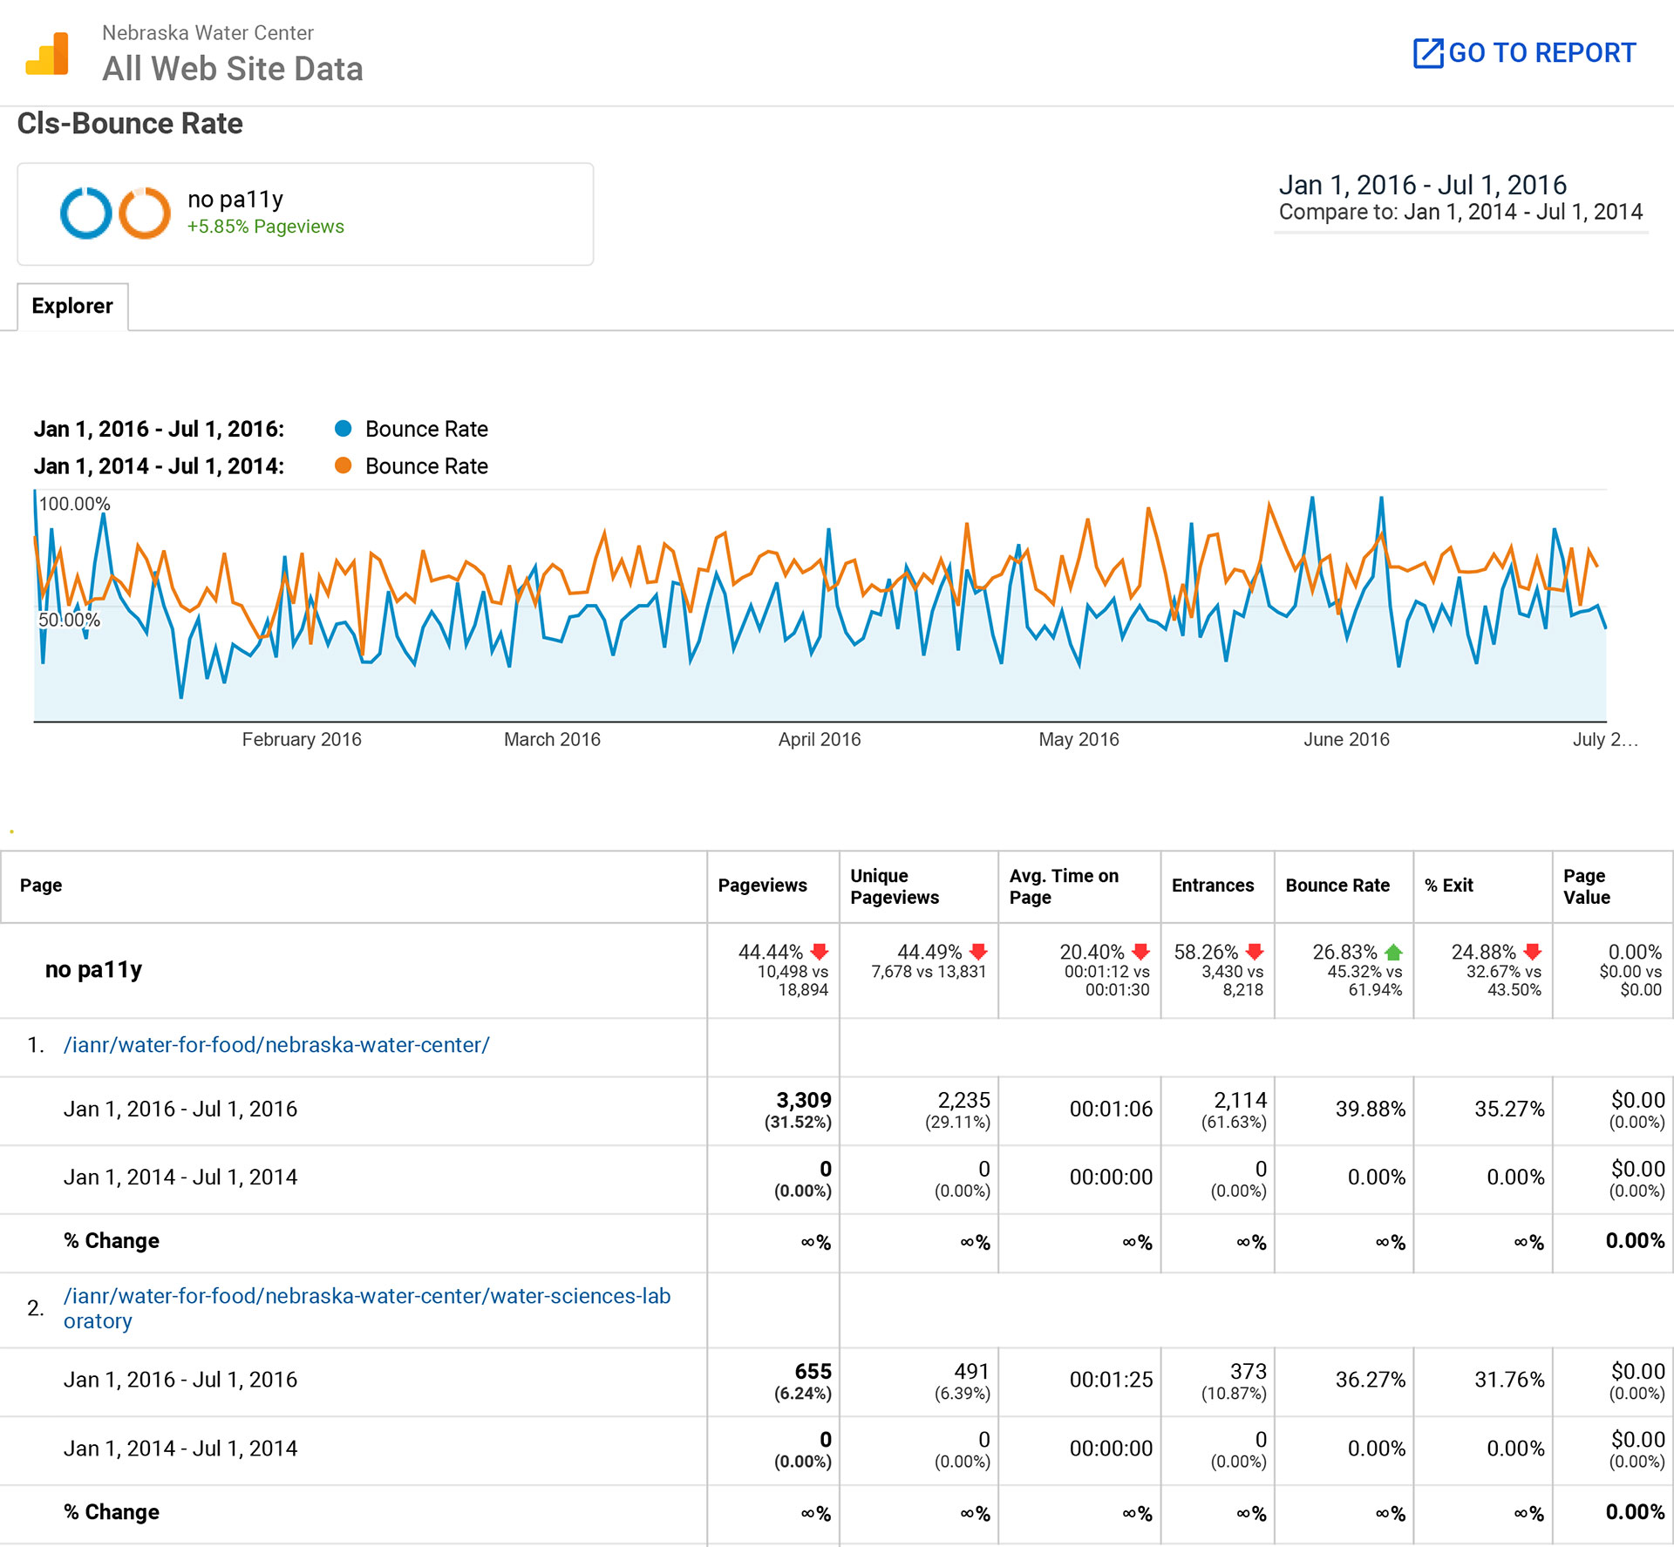Image resolution: width=1674 pixels, height=1547 pixels.
Task: Click the 10,498 vs 18,894 pageviews comparison
Action: tap(793, 980)
